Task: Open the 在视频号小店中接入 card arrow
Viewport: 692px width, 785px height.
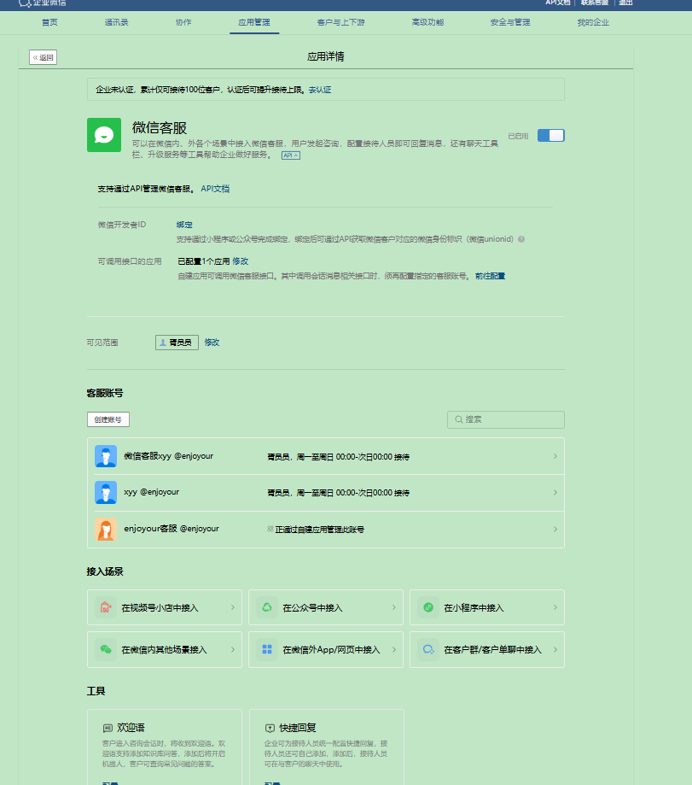Action: pos(232,607)
